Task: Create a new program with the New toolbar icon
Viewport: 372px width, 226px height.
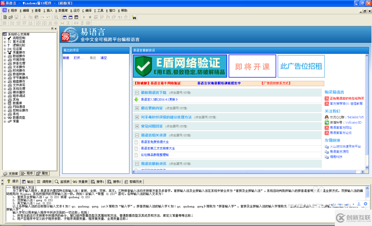Action: coord(5,17)
